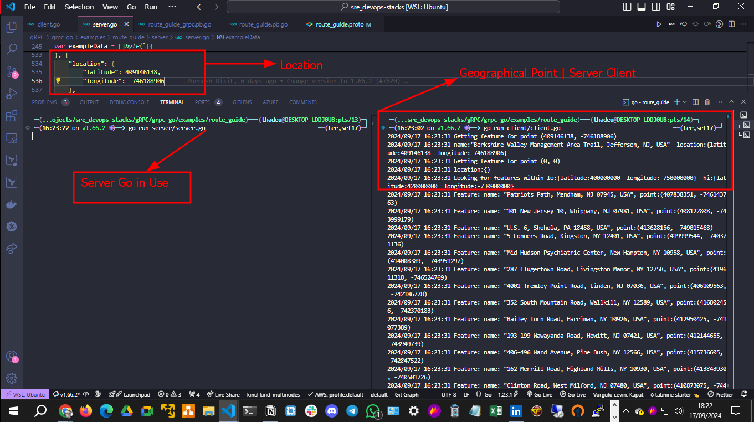Open the Docker view in activity bar
This screenshot has height=422, width=754.
click(x=11, y=204)
